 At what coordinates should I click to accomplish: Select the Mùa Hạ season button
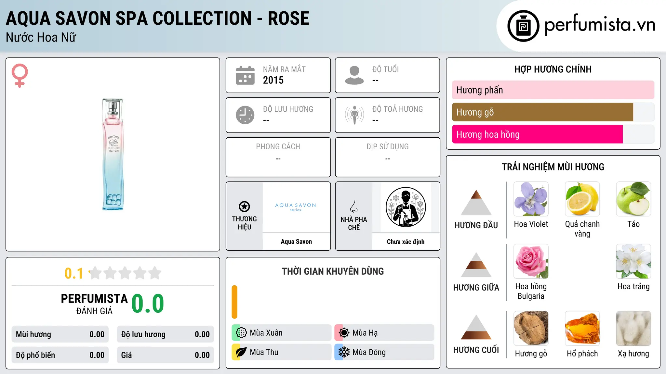(x=384, y=333)
